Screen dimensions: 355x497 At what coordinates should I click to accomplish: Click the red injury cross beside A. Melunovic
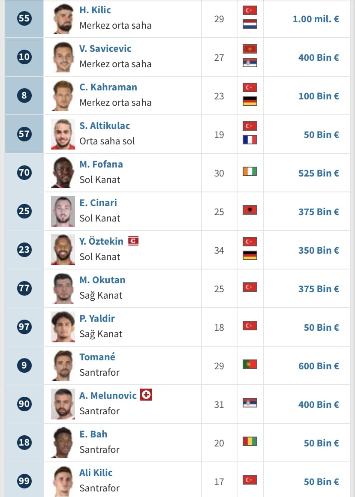146,395
